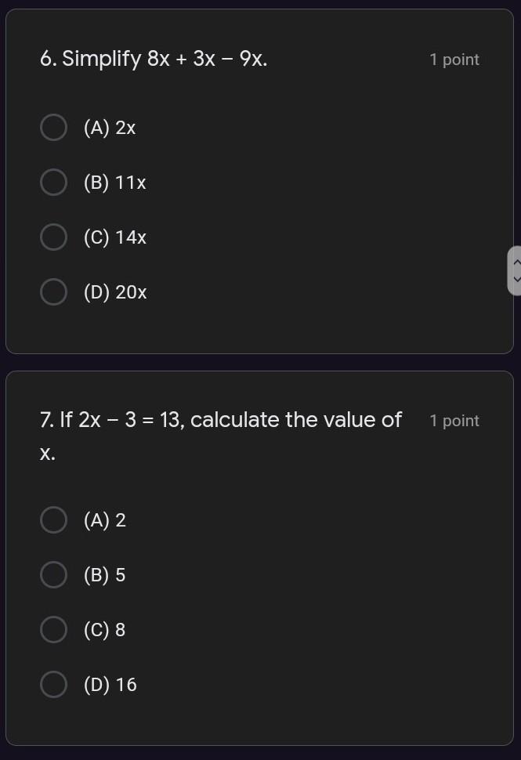Image resolution: width=521 pixels, height=760 pixels.
Task: Pick the radio circle next to (D) 20x
Action: (53, 292)
